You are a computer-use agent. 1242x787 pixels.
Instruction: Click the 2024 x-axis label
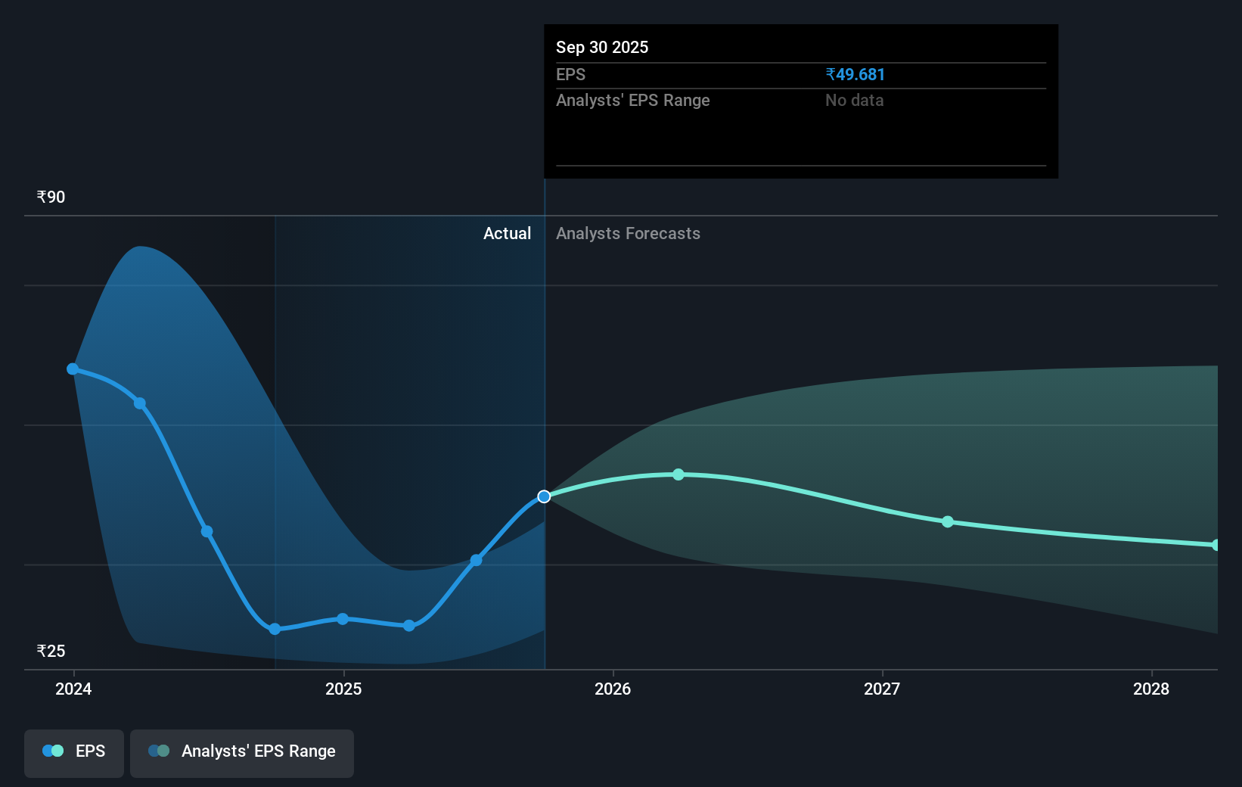(x=73, y=689)
